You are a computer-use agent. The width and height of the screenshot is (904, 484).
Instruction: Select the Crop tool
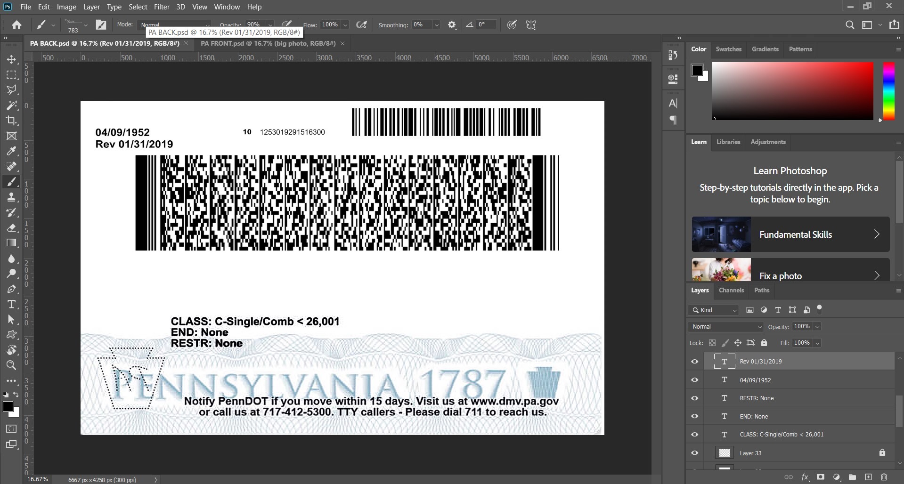point(12,121)
